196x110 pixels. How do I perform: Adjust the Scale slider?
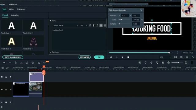tap(124, 20)
